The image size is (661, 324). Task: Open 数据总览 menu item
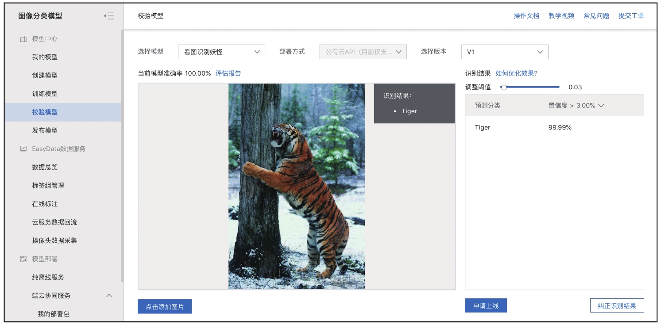click(x=45, y=167)
